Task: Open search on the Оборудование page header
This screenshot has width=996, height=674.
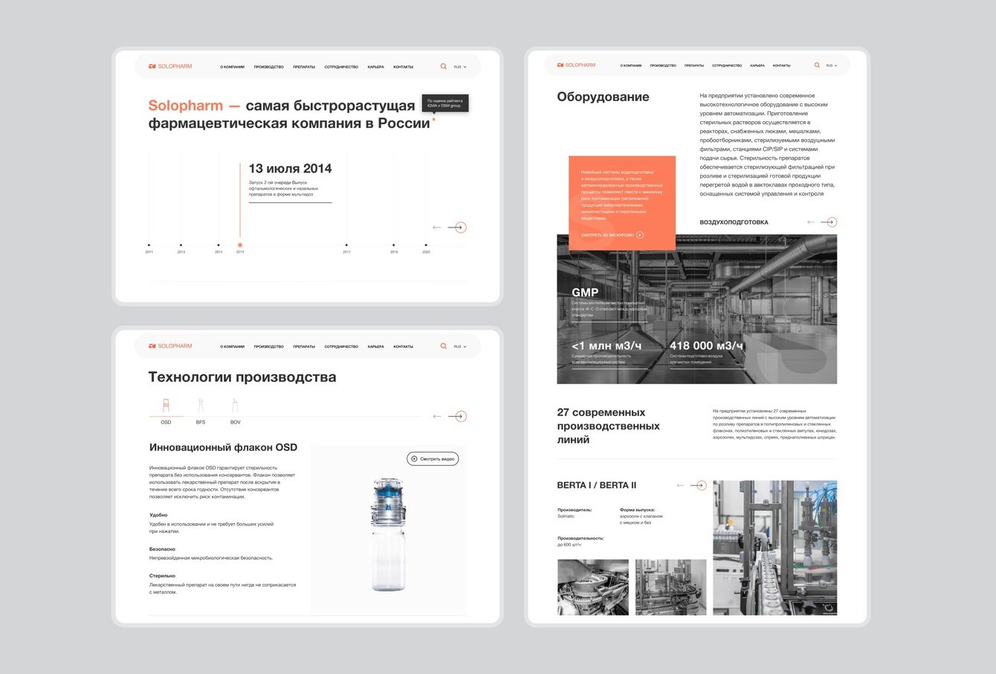Action: [817, 65]
